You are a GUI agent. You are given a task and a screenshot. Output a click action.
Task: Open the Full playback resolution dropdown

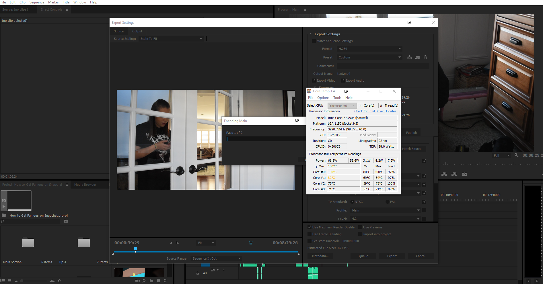(x=501, y=155)
